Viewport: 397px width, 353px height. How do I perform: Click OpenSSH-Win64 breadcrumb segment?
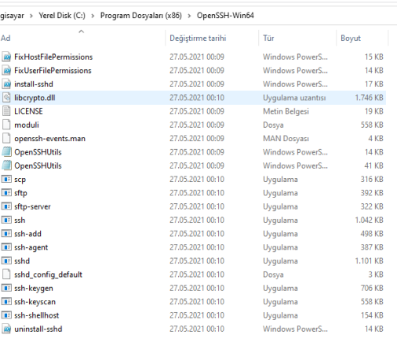click(x=225, y=16)
